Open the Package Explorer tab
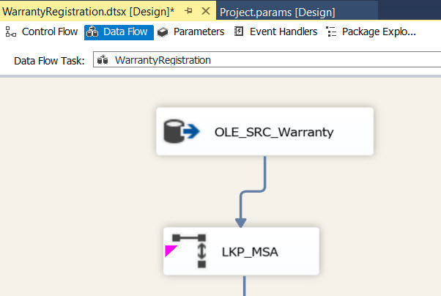Viewport: 441px width, 296px height. tap(379, 32)
